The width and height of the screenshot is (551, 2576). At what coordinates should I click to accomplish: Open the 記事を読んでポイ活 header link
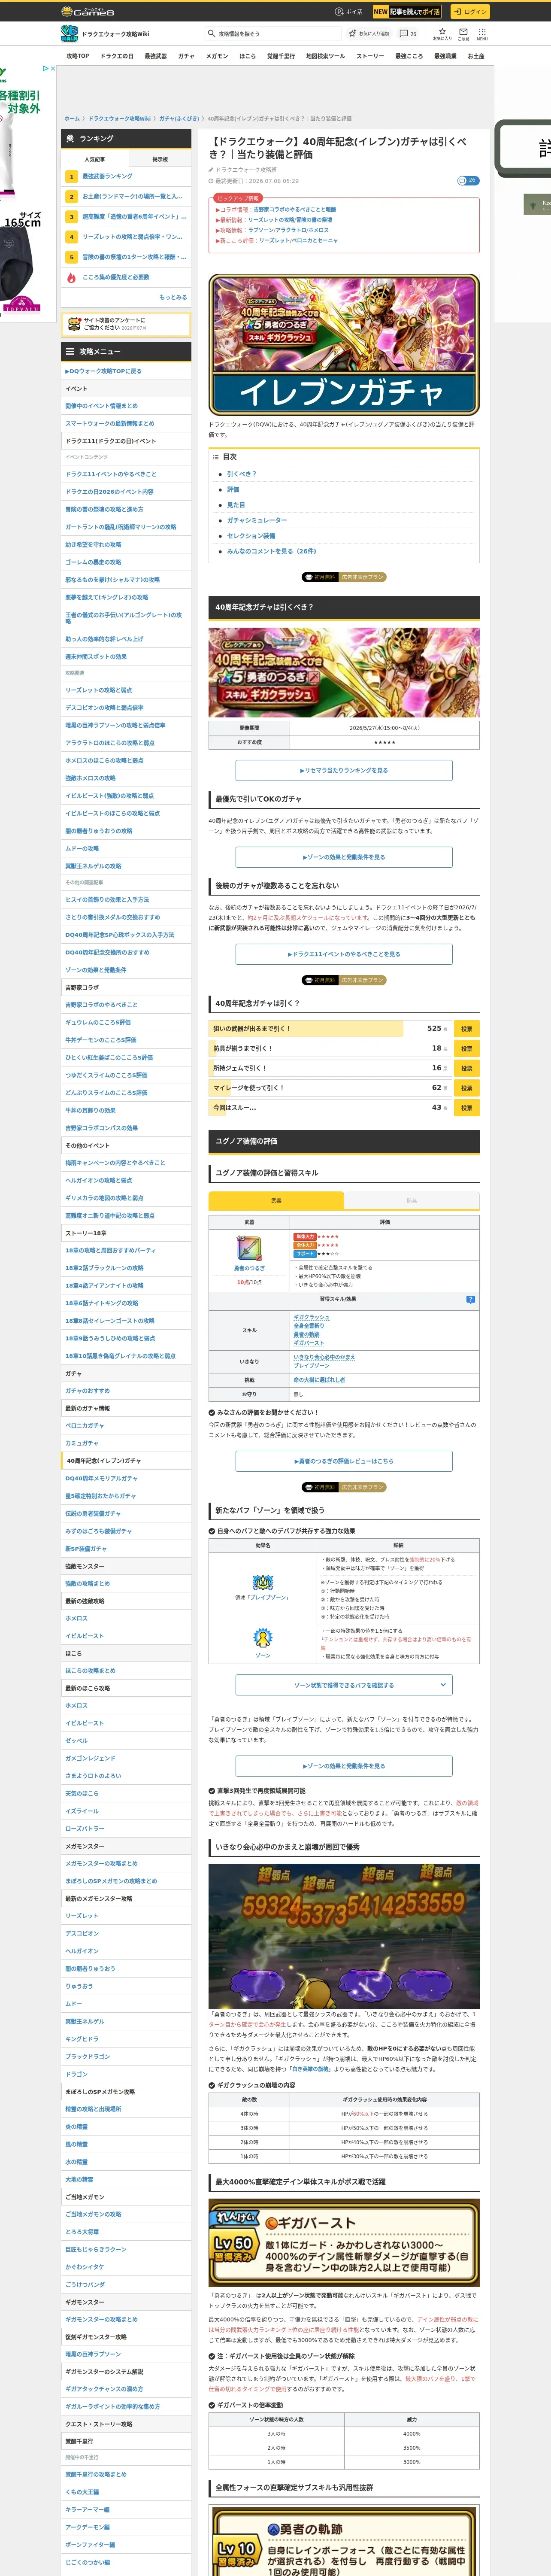pos(407,12)
